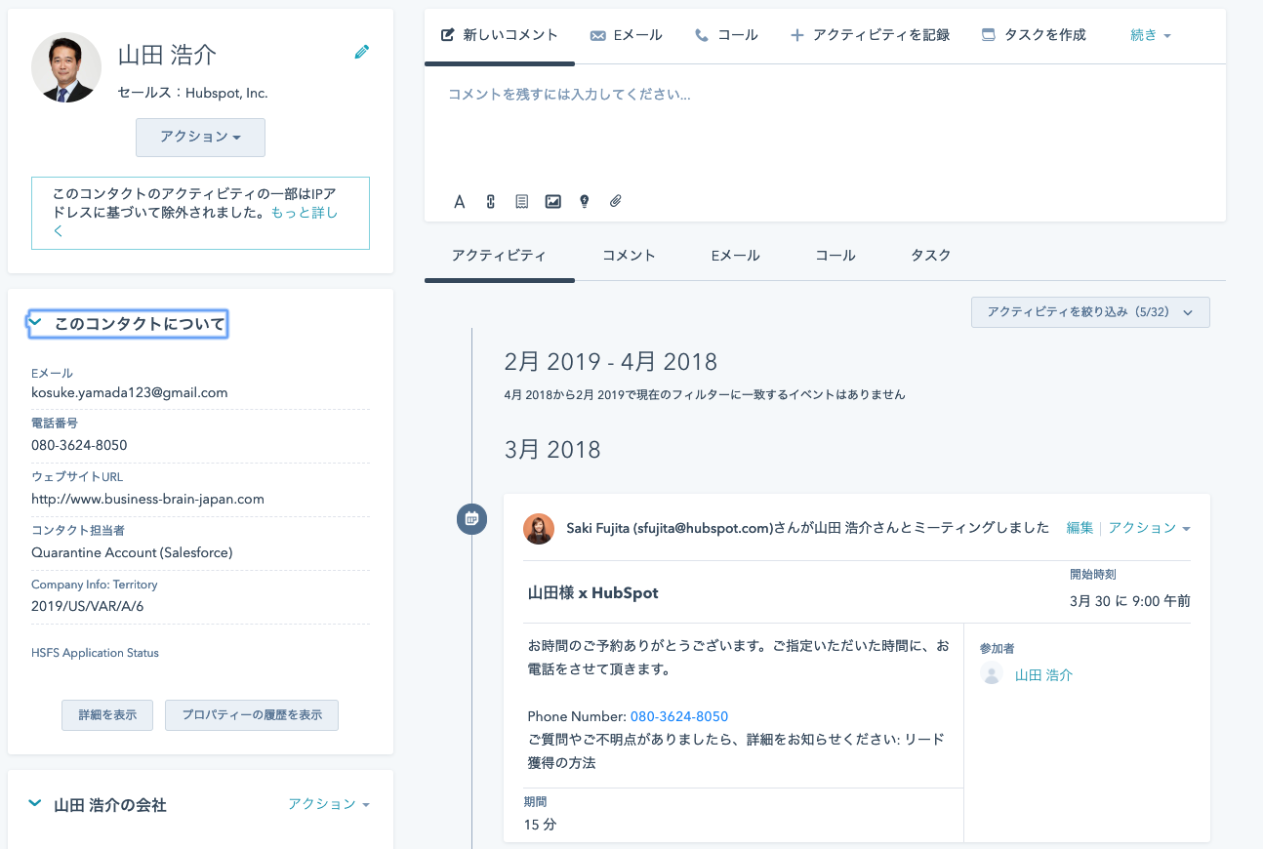Open the アクション dropdown under contact name
Viewport: 1263px width, 849px height.
tap(200, 138)
